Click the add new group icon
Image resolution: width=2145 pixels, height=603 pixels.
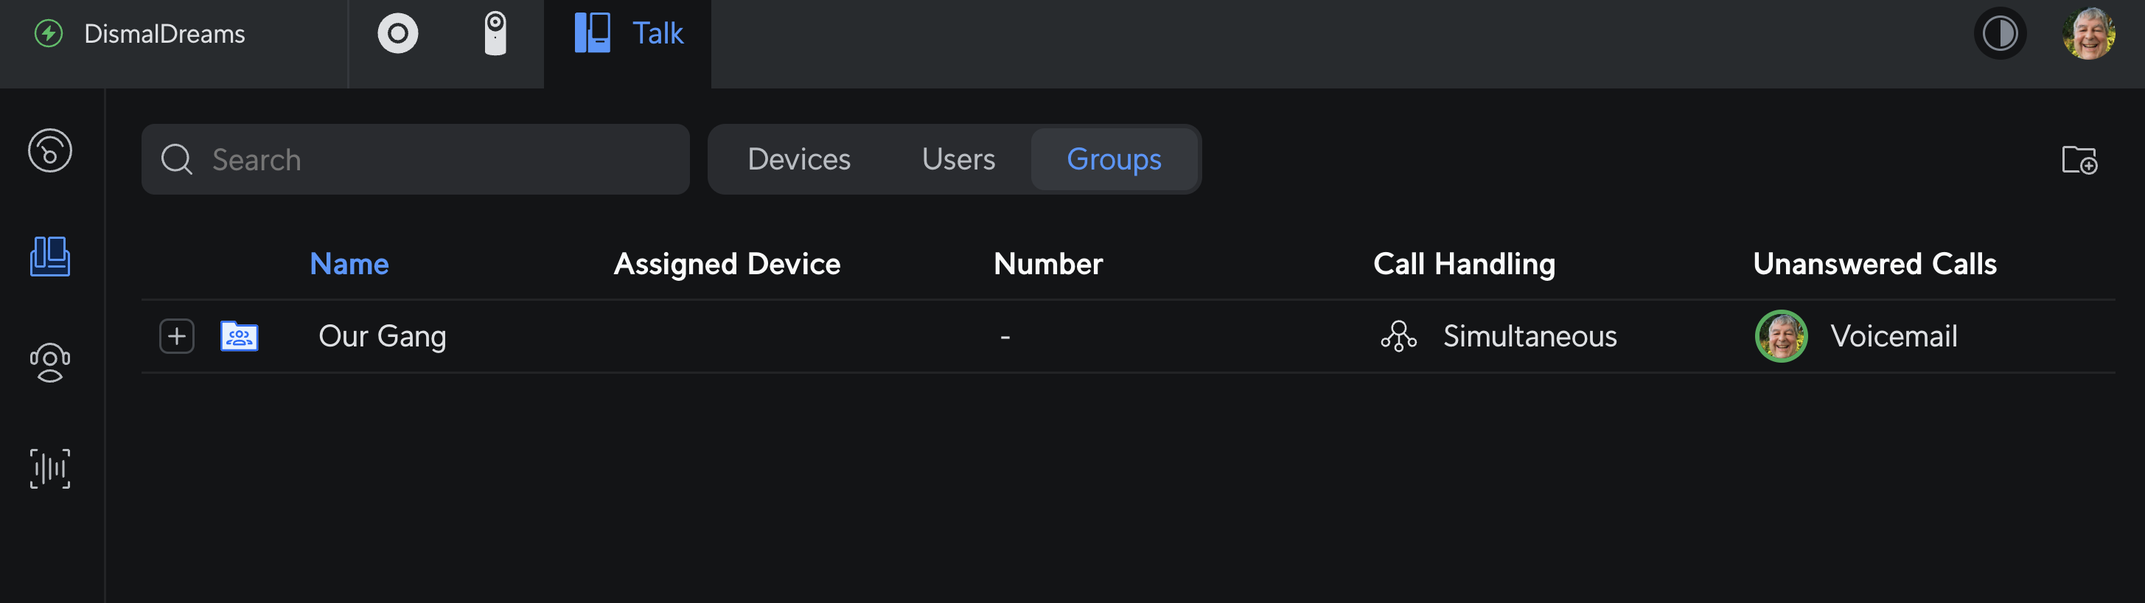tap(2079, 159)
